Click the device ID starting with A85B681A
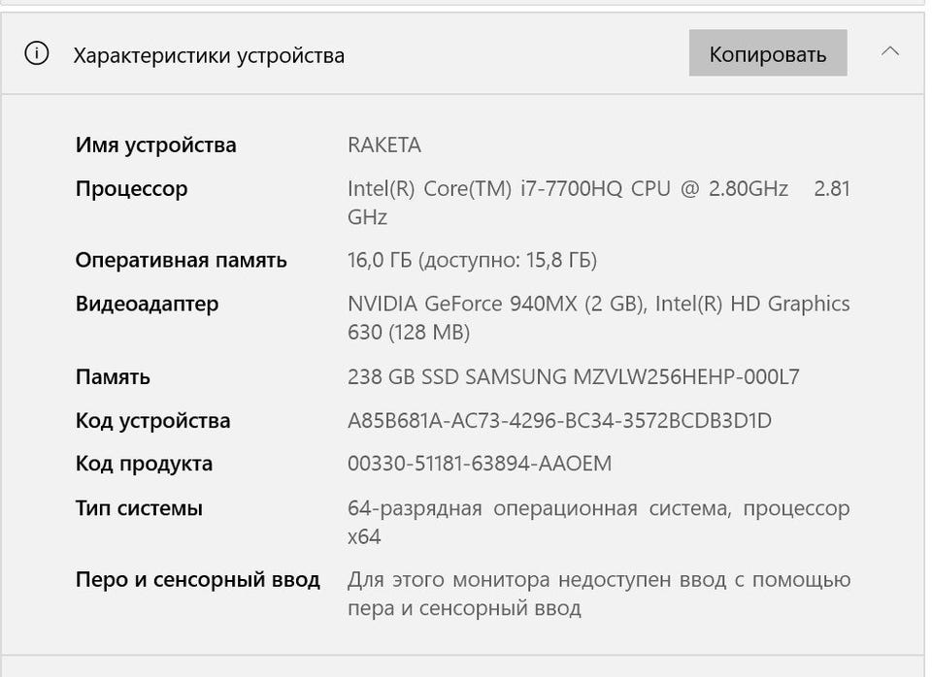This screenshot has height=677, width=932. click(x=559, y=420)
